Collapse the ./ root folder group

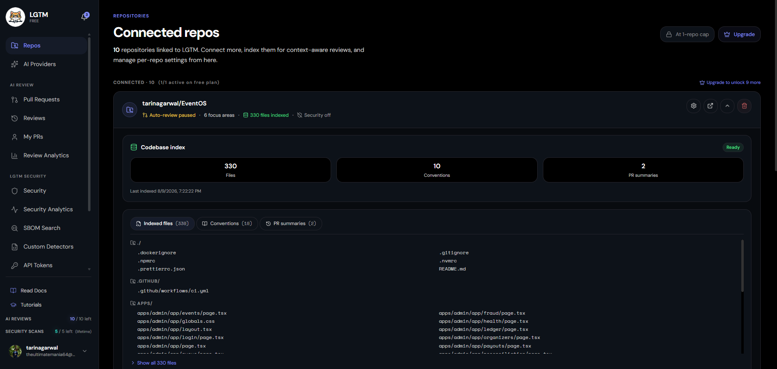coord(136,243)
